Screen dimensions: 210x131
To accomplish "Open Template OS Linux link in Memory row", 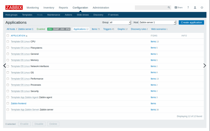I will (x=20, y=60).
